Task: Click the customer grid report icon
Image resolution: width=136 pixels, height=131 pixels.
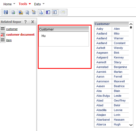Action: (x=3, y=29)
